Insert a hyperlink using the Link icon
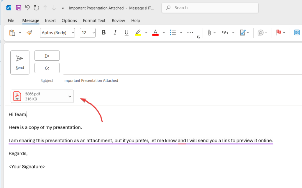Image resolution: width=302 pixels, height=188 pixels. (226, 33)
